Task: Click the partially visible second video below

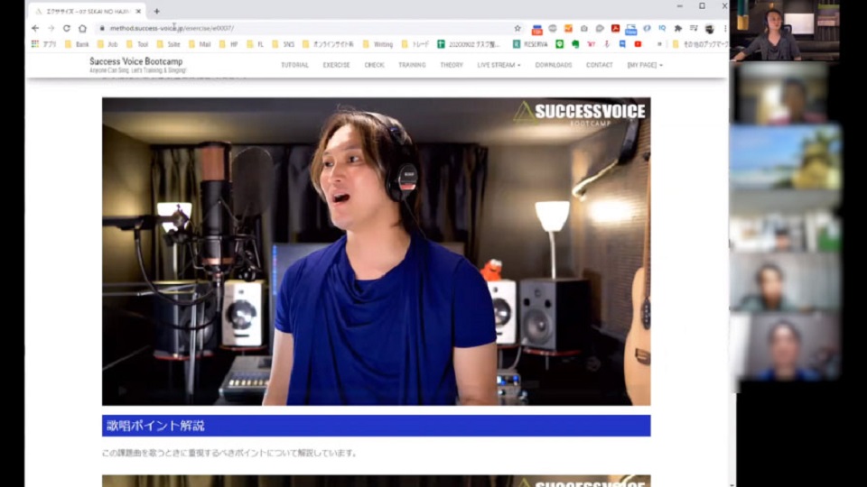Action: [376, 481]
